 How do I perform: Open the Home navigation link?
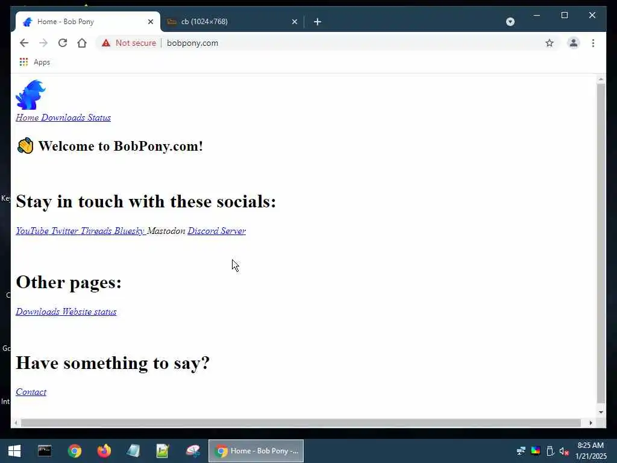pyautogui.click(x=27, y=118)
